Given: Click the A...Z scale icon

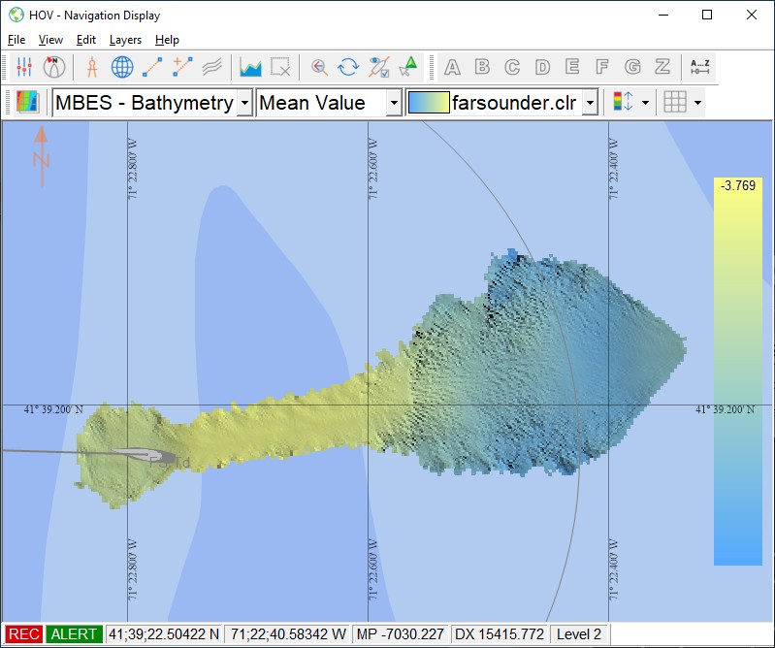Looking at the screenshot, I should pyautogui.click(x=699, y=67).
